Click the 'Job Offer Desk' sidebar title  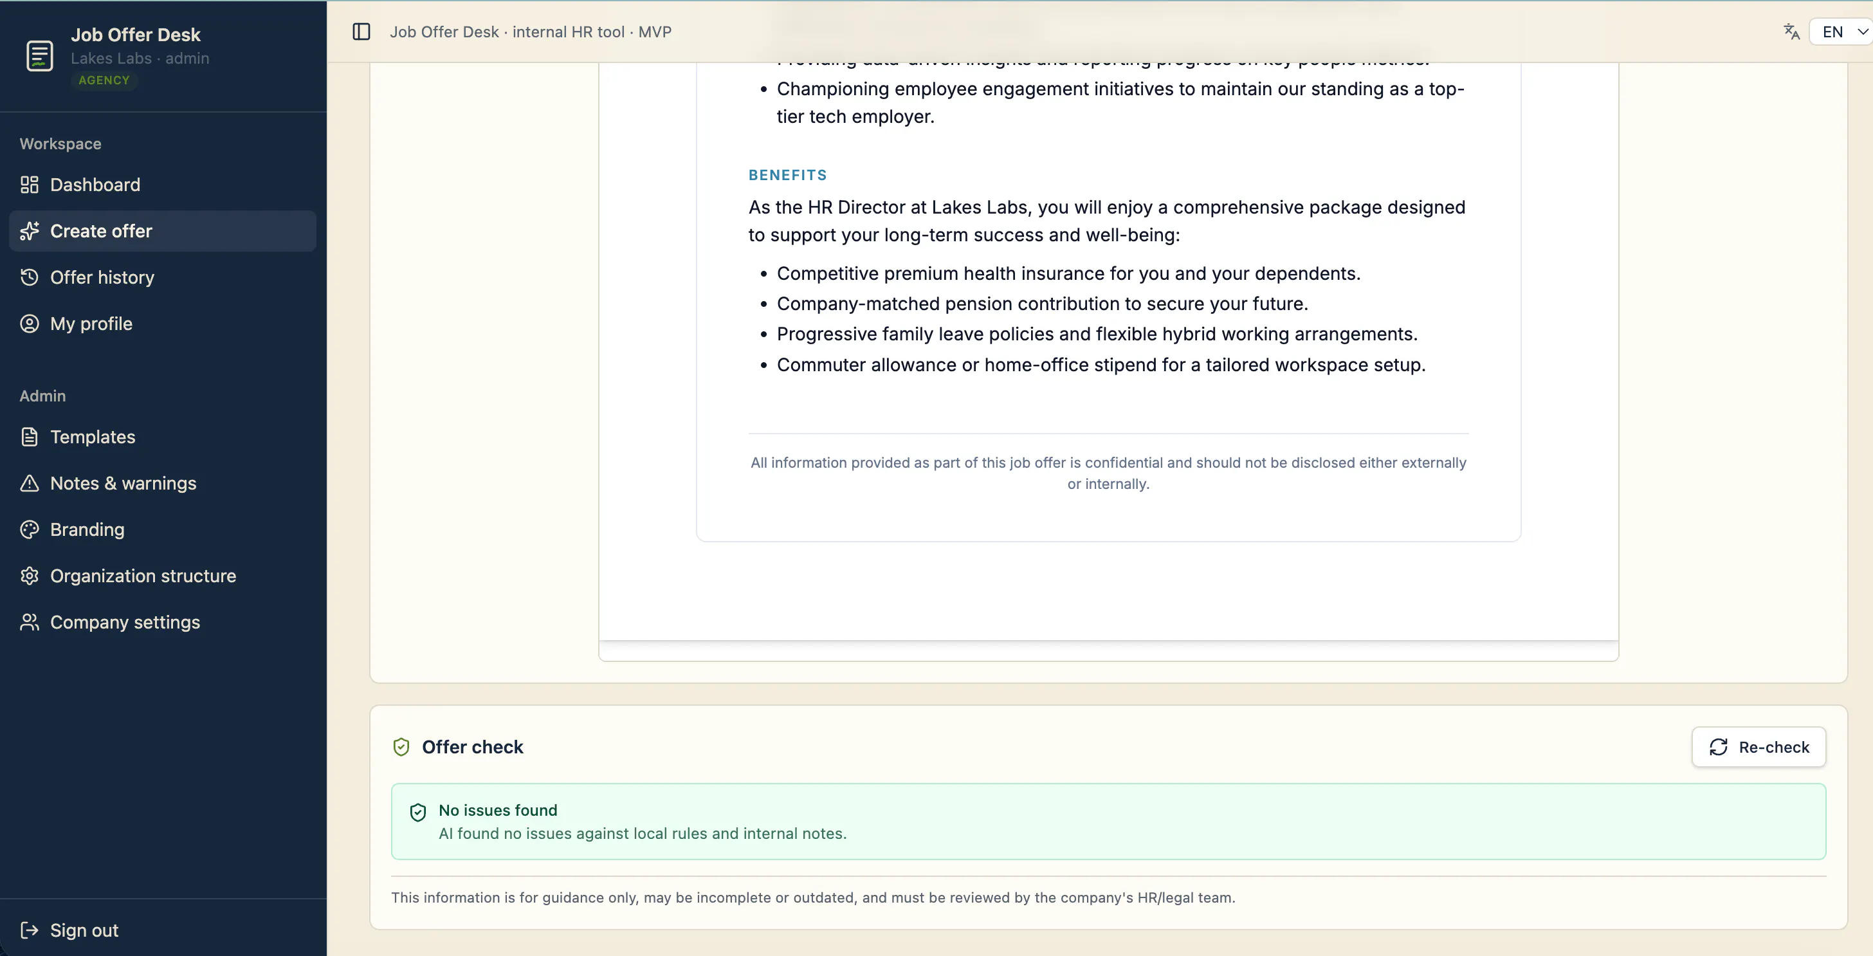coord(136,35)
